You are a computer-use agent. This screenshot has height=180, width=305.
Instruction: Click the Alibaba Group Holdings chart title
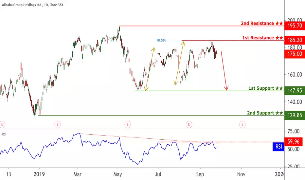32,5
